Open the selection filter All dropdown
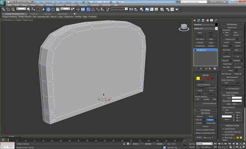Image resolution: width=246 pixels, height=149 pixels. 21,9
